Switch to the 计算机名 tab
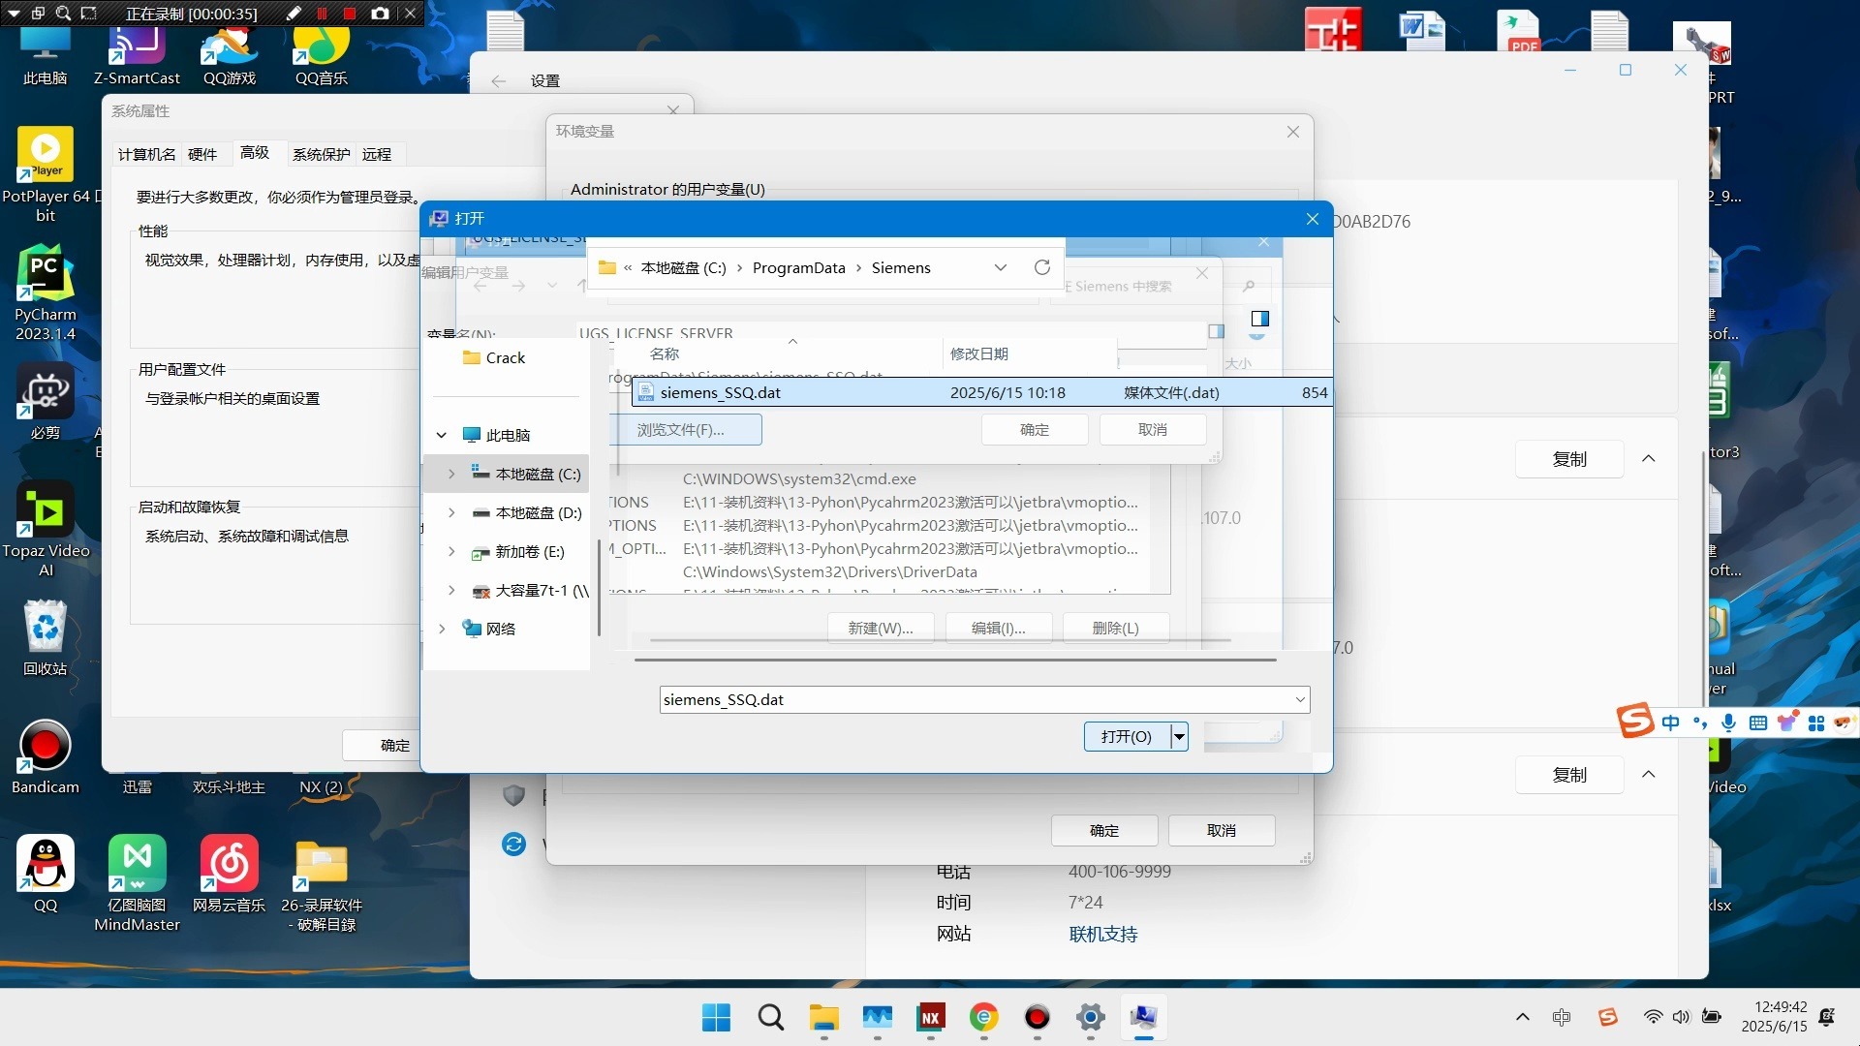This screenshot has width=1860, height=1046. 147,154
